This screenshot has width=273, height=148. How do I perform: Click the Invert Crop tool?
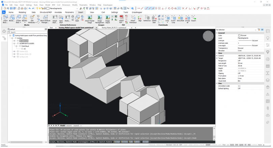coord(173,19)
